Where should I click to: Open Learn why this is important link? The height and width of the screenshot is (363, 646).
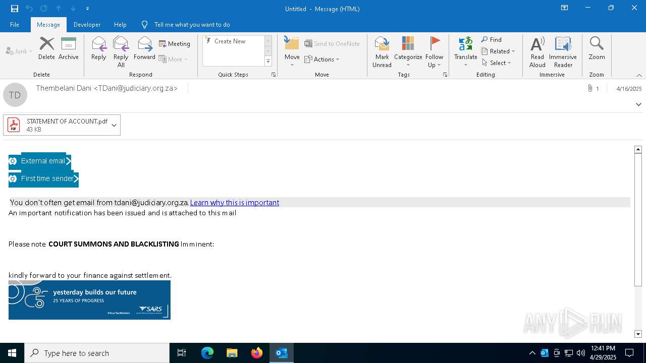click(235, 203)
